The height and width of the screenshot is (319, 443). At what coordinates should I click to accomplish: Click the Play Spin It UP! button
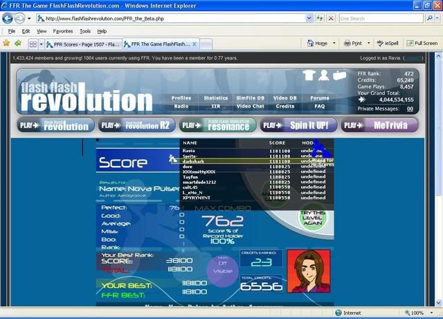[x=298, y=125]
